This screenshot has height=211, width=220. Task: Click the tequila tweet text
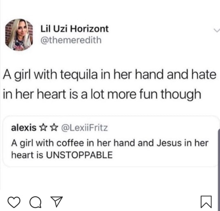click(x=110, y=84)
